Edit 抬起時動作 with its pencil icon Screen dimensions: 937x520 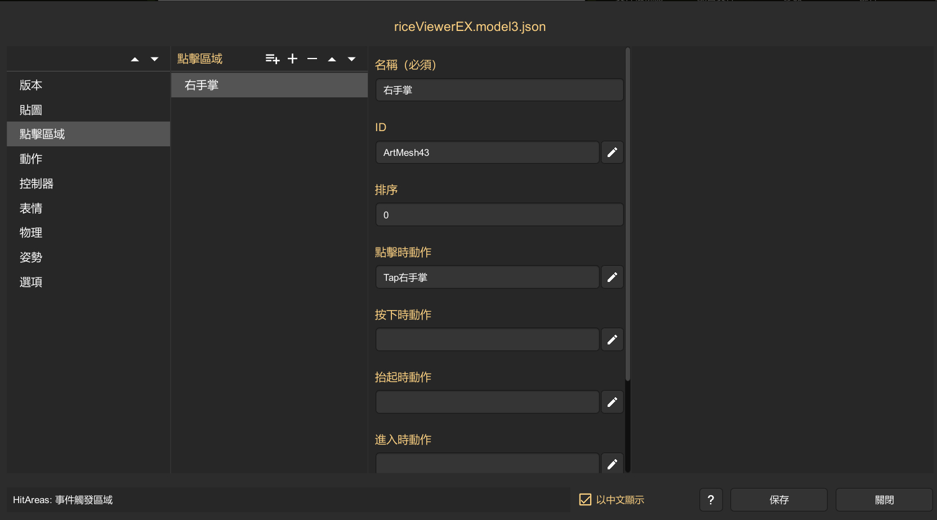(x=612, y=402)
